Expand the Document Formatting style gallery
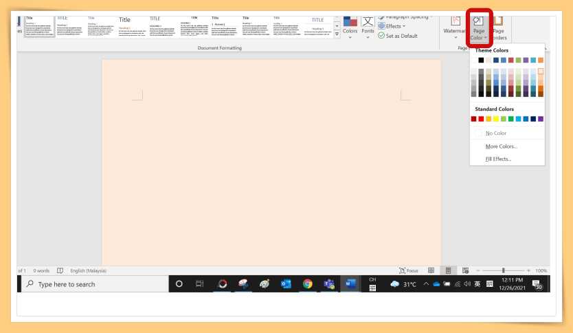 (337, 34)
